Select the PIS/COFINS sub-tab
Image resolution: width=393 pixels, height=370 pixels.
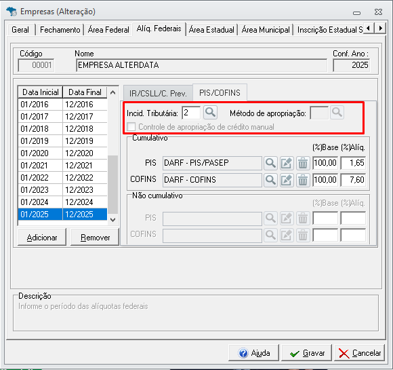tap(220, 93)
